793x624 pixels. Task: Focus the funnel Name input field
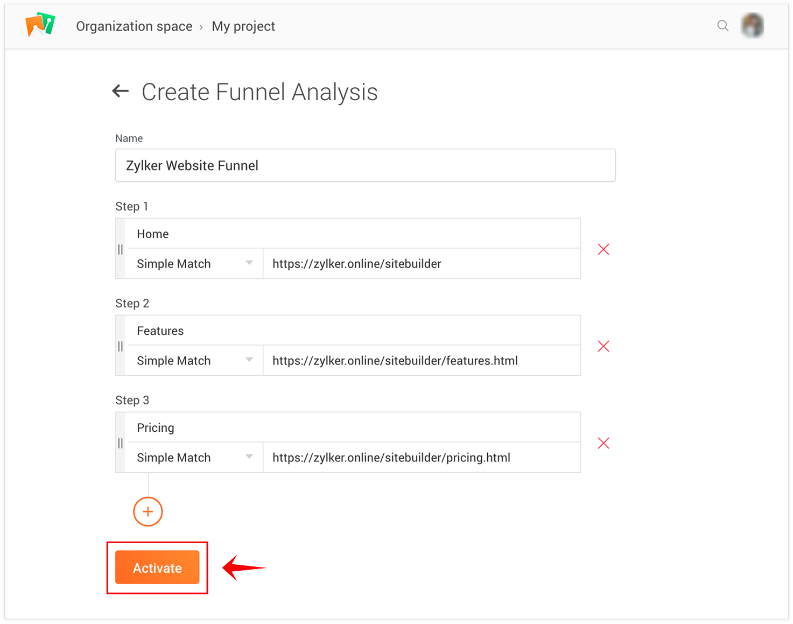pyautogui.click(x=366, y=165)
